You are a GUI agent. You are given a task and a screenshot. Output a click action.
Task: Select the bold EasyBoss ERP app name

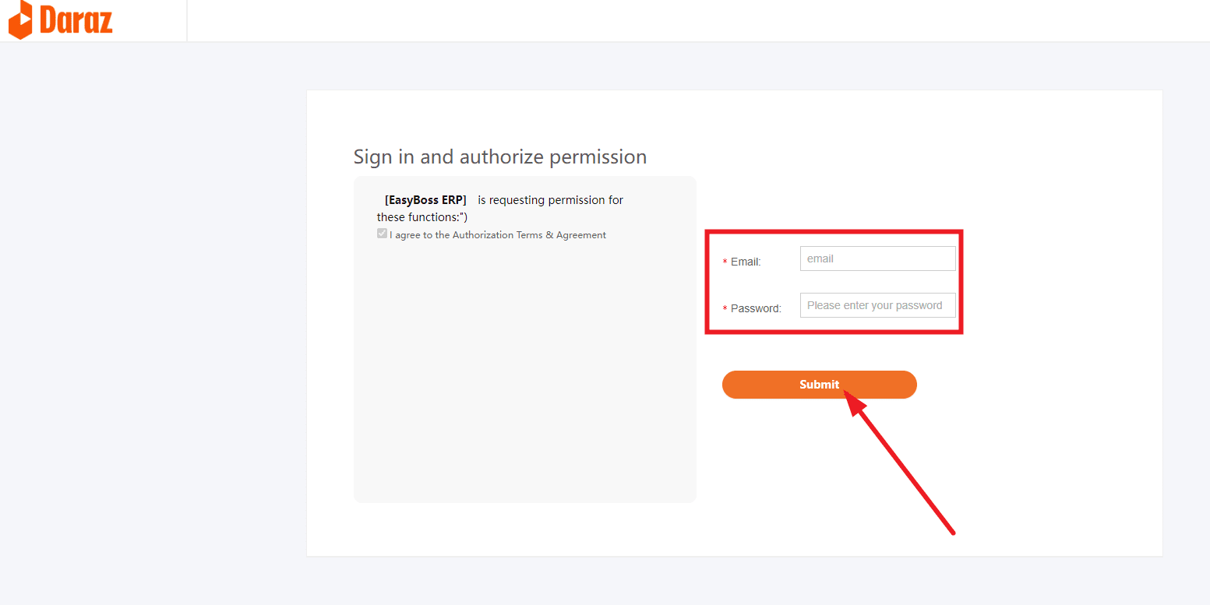[425, 200]
